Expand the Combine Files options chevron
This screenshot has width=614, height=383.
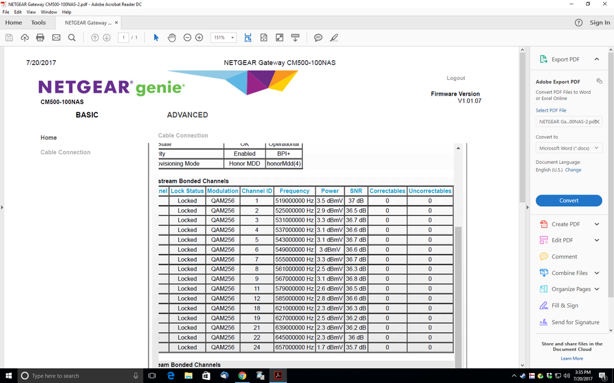click(x=597, y=273)
